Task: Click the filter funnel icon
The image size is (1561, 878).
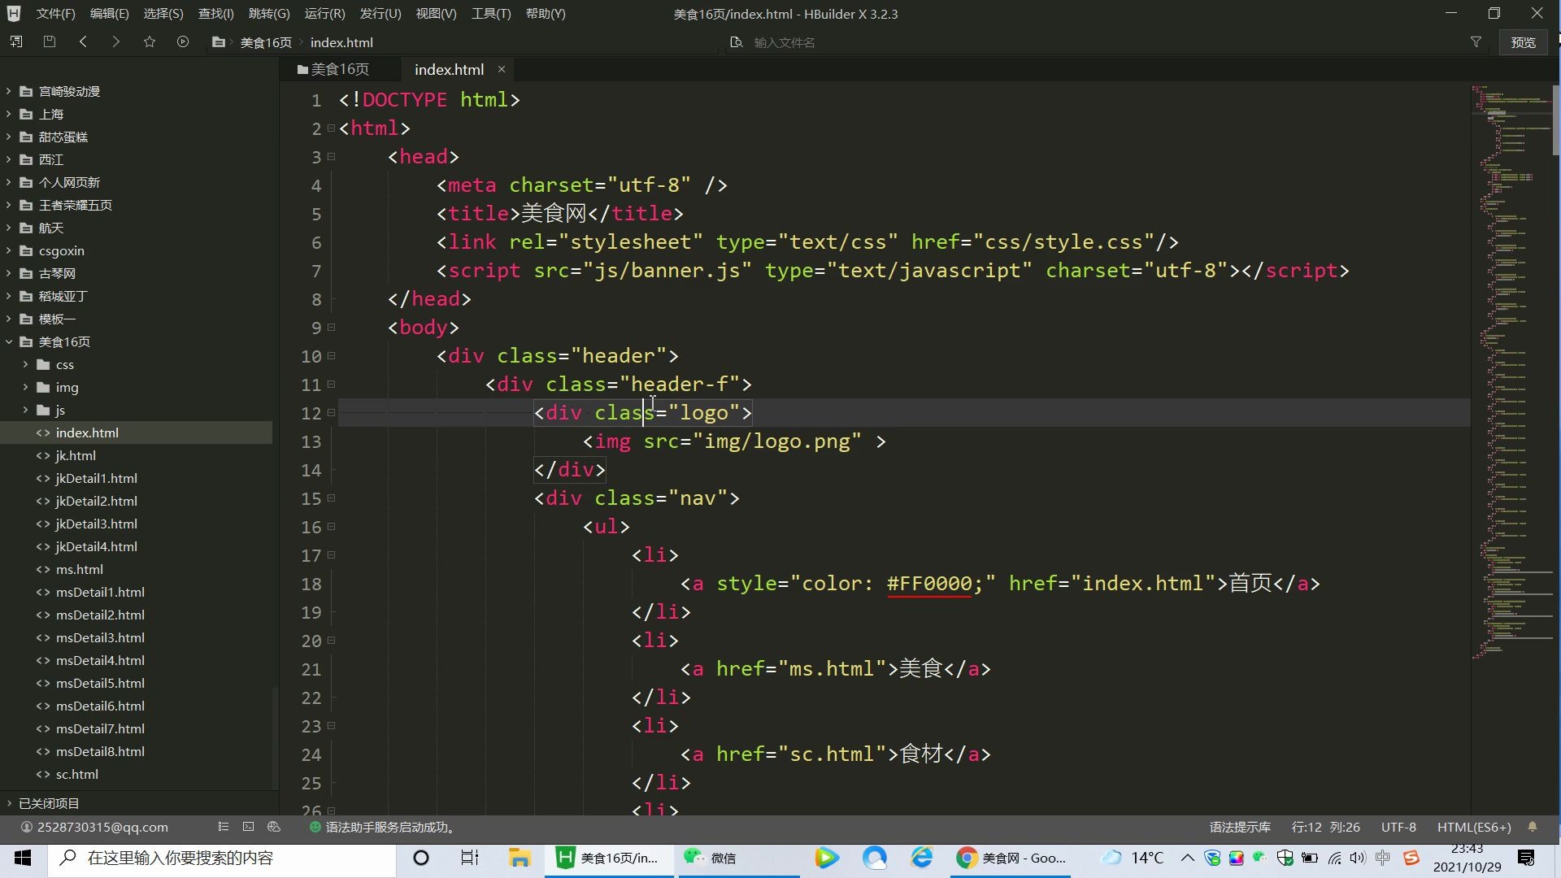Action: pyautogui.click(x=1476, y=41)
